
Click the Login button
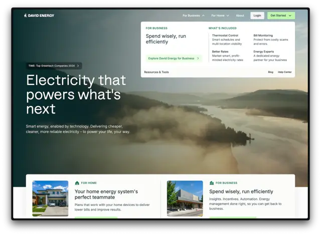[x=257, y=15]
